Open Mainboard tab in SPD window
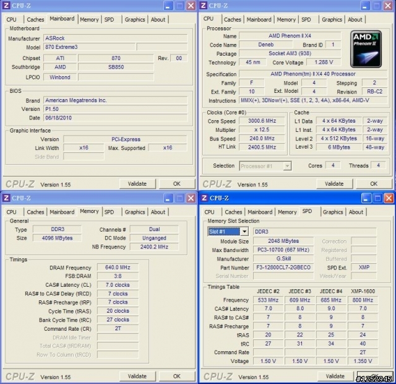Viewport: 396px width, 384px height. [x=260, y=212]
